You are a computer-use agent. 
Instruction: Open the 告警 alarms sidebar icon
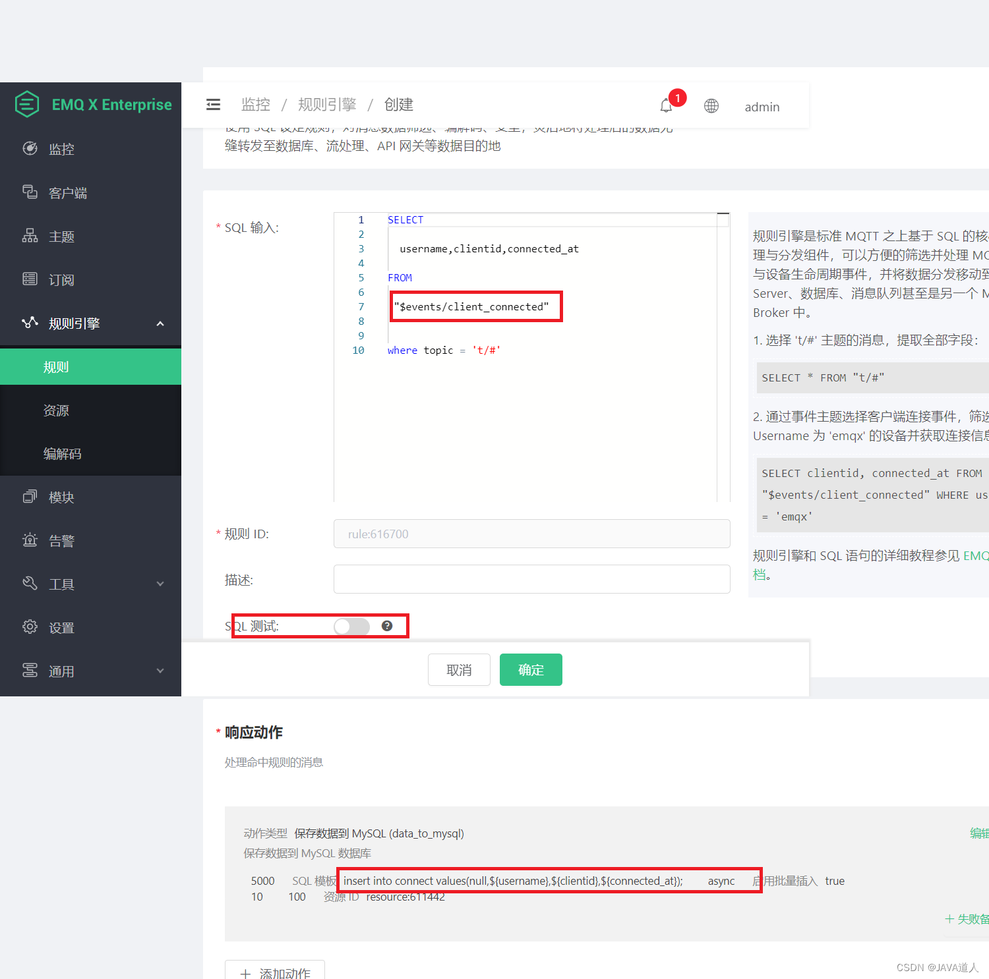point(30,540)
